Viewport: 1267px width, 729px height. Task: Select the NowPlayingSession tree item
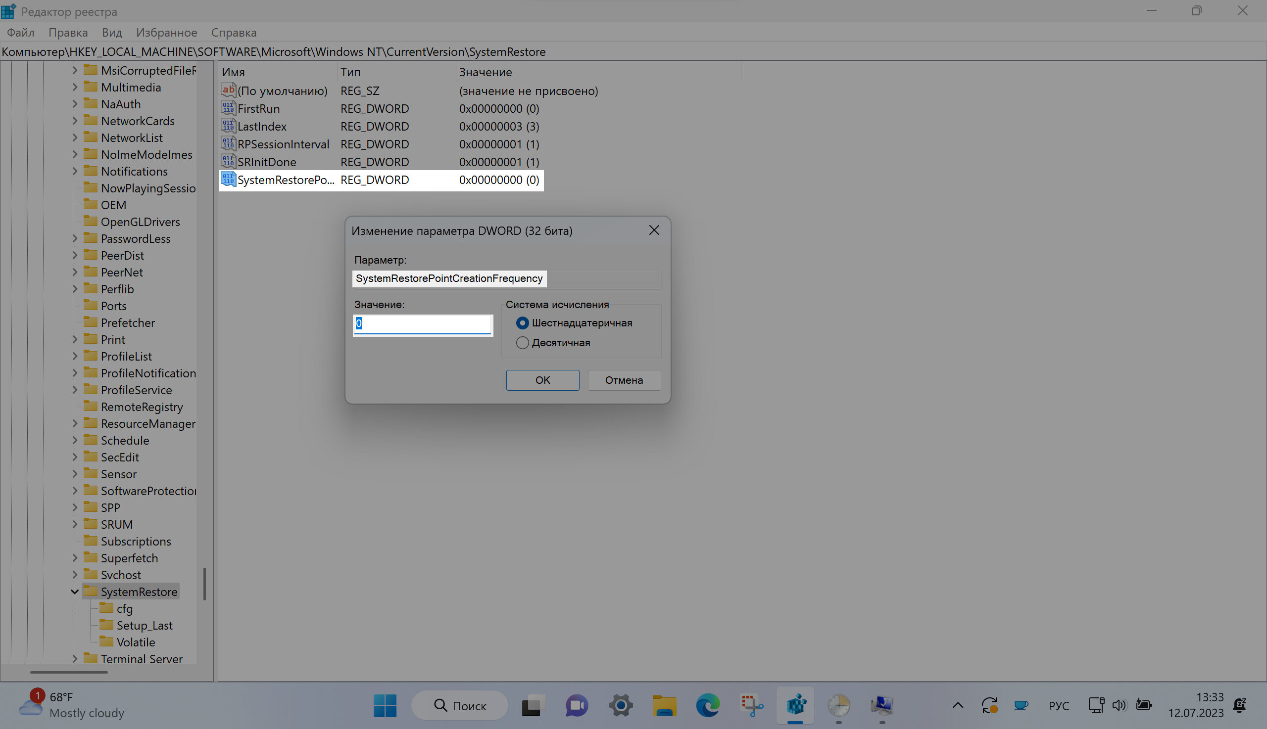pyautogui.click(x=148, y=188)
